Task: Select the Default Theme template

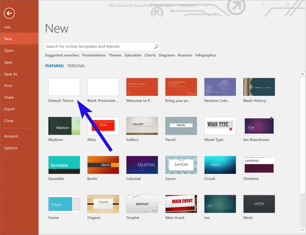Action: click(x=64, y=87)
